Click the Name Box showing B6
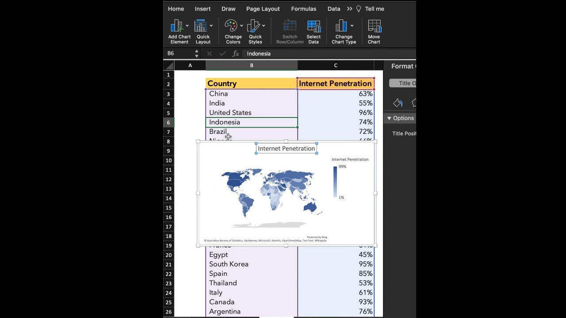This screenshot has height=318, width=566. coord(179,53)
